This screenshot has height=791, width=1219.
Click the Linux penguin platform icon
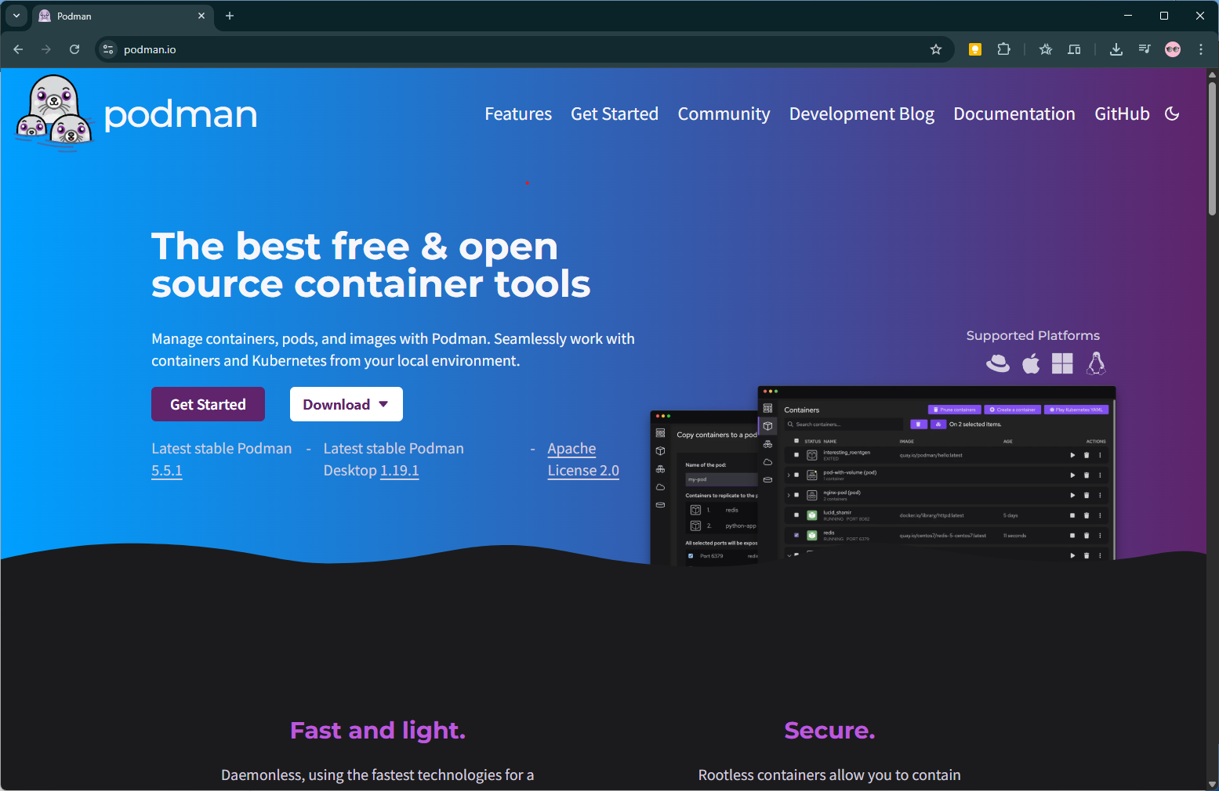click(x=1096, y=363)
